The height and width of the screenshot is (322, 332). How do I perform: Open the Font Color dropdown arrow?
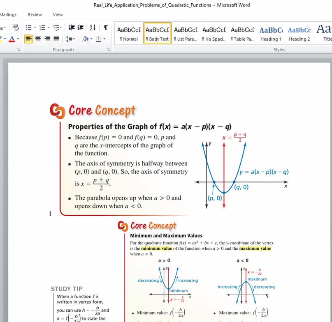(x=17, y=39)
